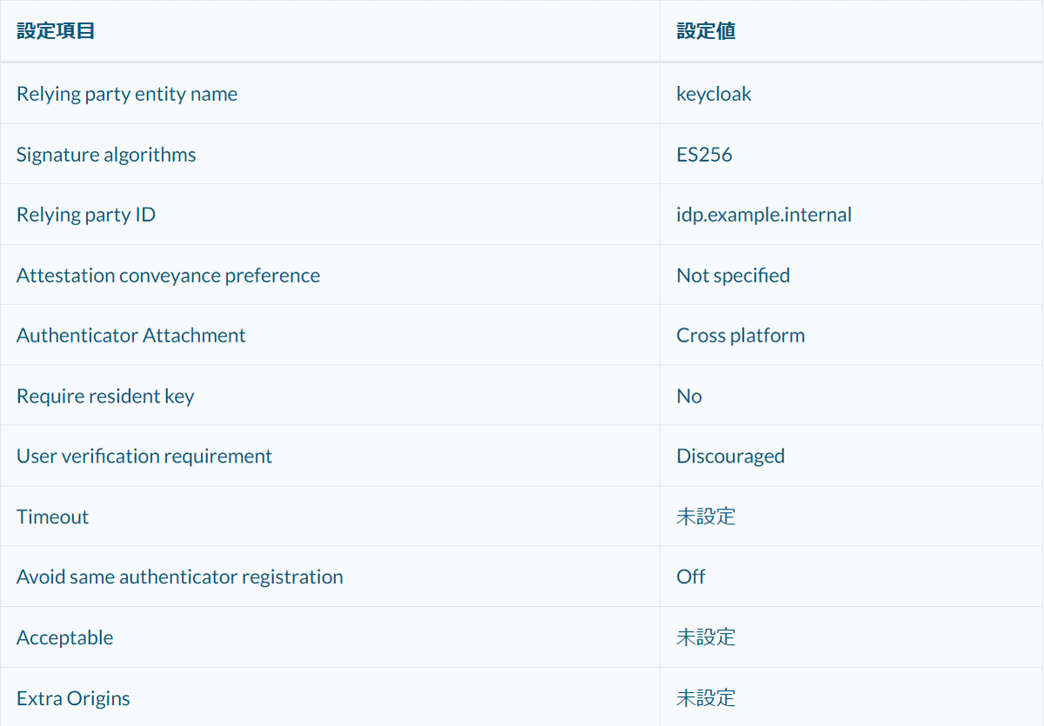Select Attestation conveyance preference label
The width and height of the screenshot is (1044, 726).
click(168, 274)
